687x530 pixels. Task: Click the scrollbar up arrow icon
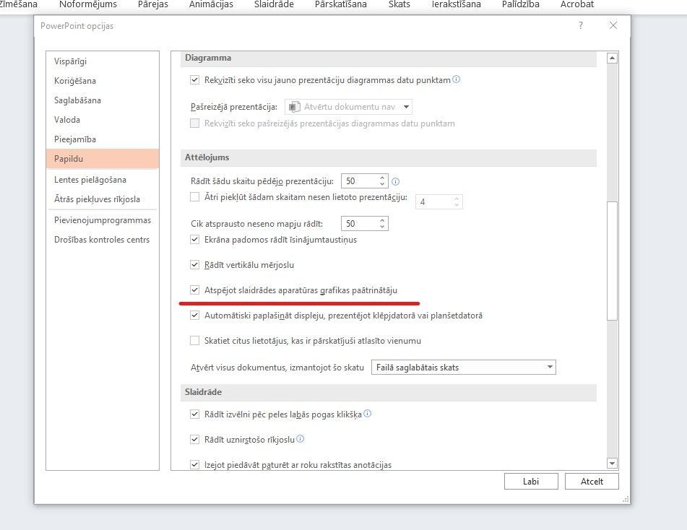[613, 57]
